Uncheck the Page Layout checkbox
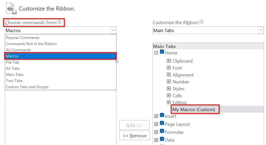The height and width of the screenshot is (145, 266). click(162, 123)
